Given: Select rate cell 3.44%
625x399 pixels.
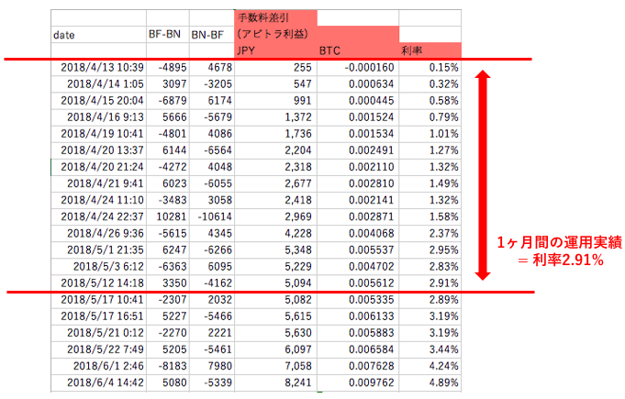Looking at the screenshot, I should point(430,349).
